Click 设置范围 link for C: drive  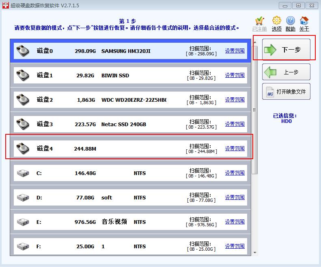pyautogui.click(x=235, y=173)
